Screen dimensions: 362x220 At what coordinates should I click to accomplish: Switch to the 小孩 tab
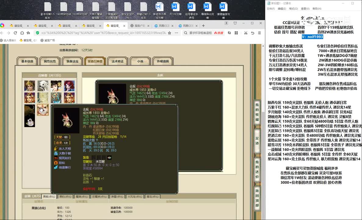click(x=140, y=61)
